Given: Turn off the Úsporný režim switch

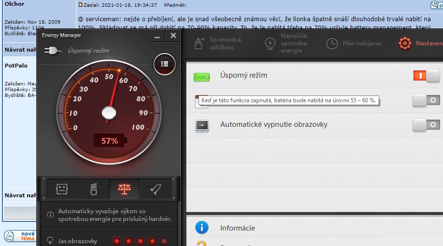Looking at the screenshot, I should pyautogui.click(x=426, y=76).
